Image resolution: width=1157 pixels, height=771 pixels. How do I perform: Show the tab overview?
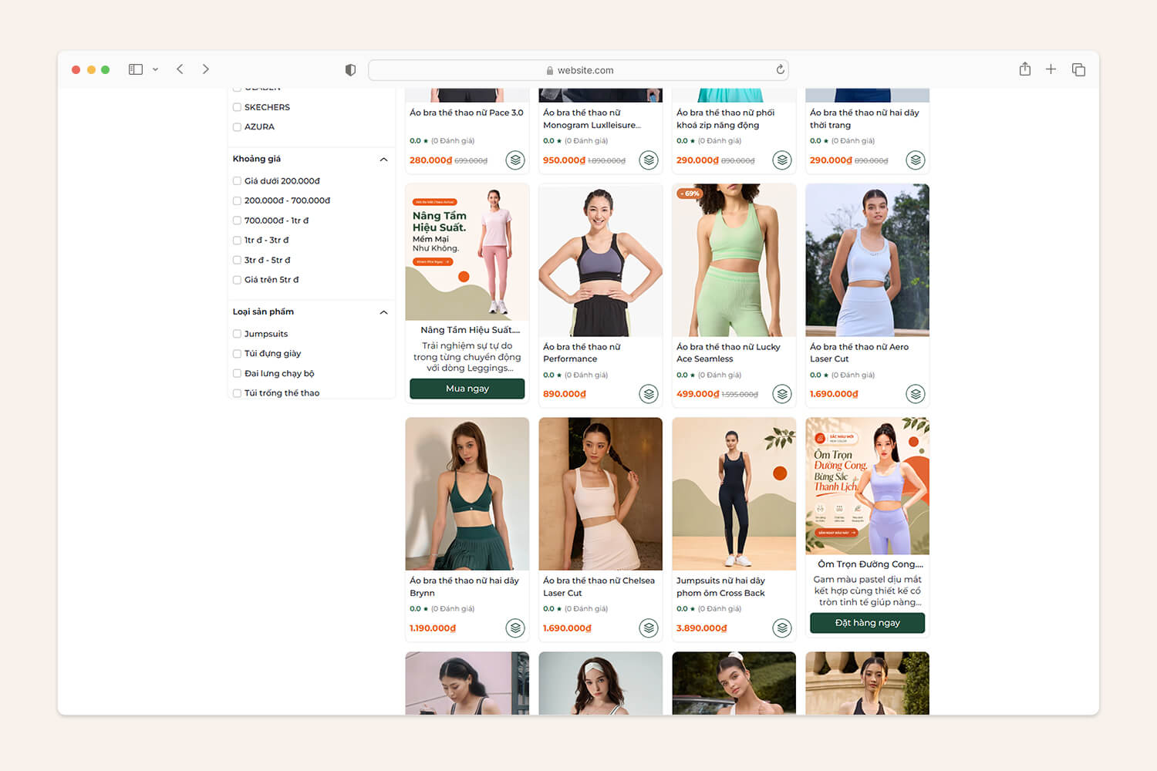point(1078,69)
